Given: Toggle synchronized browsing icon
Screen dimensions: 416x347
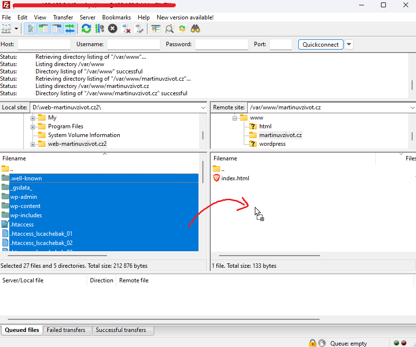Looking at the screenshot, I should [x=182, y=29].
